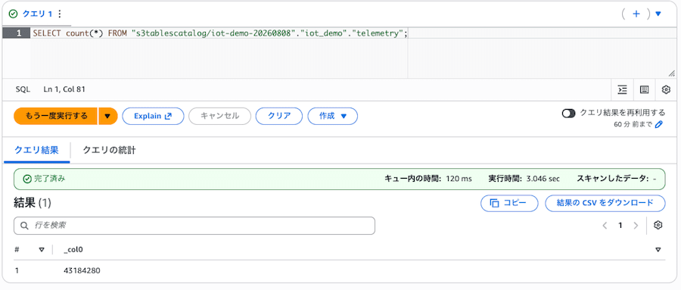Open the keyboard shortcuts panel icon
Viewport: 681px width, 290px height.
[x=644, y=89]
